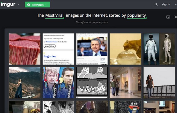Open the woman in blue dress landscape thumbnail
The width and height of the screenshot is (177, 113).
25,83
